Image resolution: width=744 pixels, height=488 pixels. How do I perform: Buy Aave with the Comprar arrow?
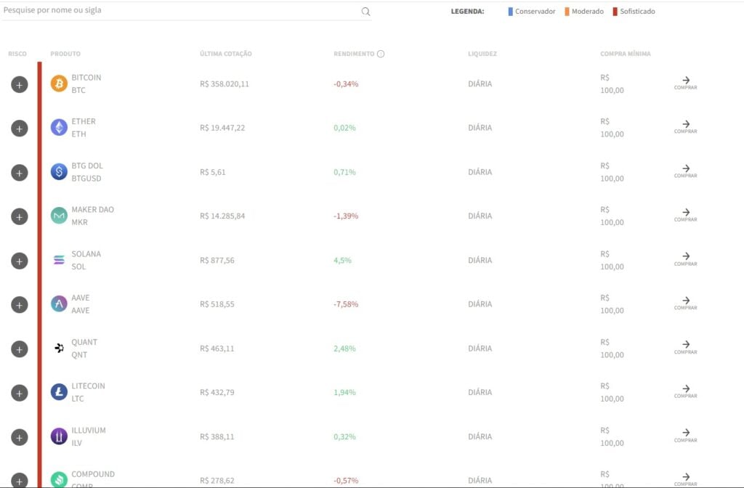pos(686,303)
